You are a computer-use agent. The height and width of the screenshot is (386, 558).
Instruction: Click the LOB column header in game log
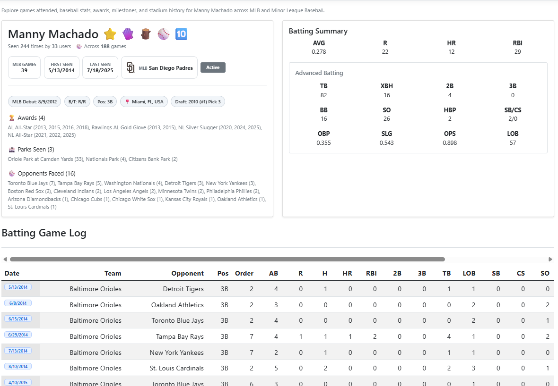click(x=469, y=273)
